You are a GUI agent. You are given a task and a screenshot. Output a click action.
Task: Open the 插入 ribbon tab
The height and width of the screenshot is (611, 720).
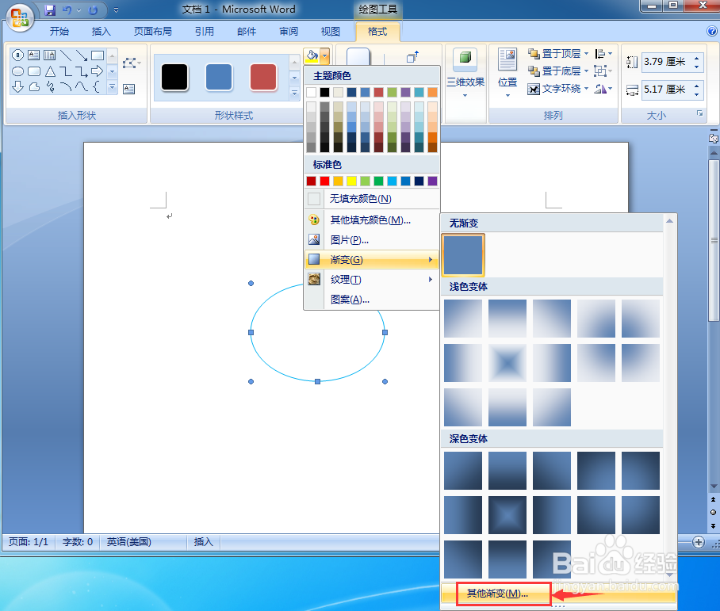pos(101,31)
